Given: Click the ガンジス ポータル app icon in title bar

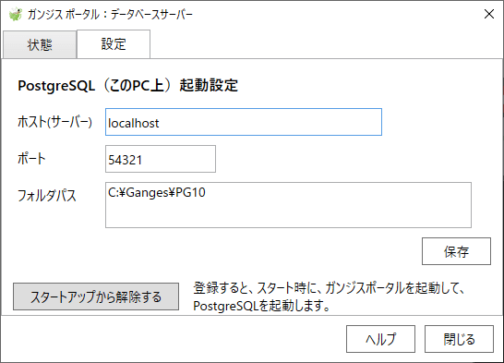Looking at the screenshot, I should (x=15, y=14).
